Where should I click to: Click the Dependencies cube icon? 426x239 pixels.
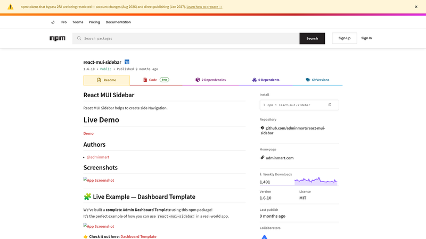click(198, 80)
